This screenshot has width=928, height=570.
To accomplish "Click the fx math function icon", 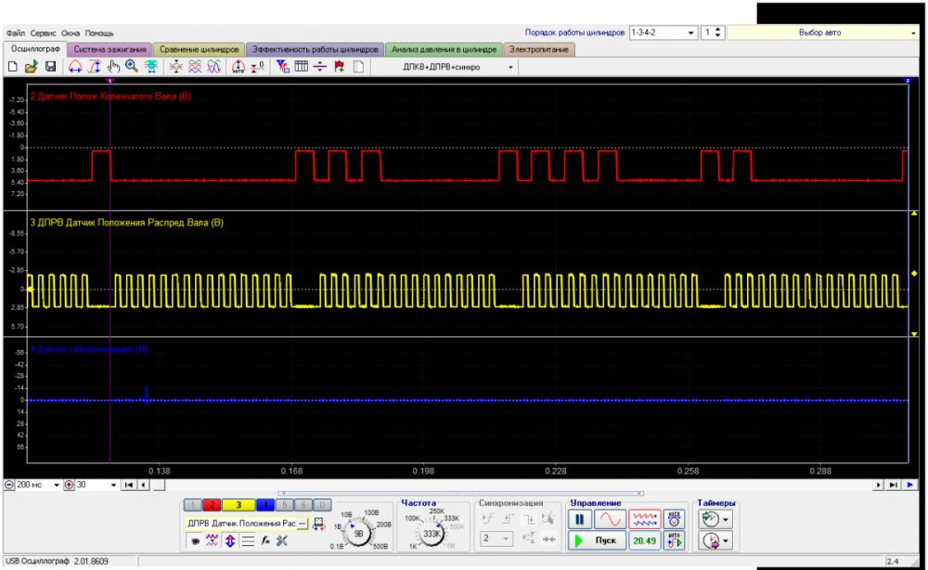I will pos(264,540).
